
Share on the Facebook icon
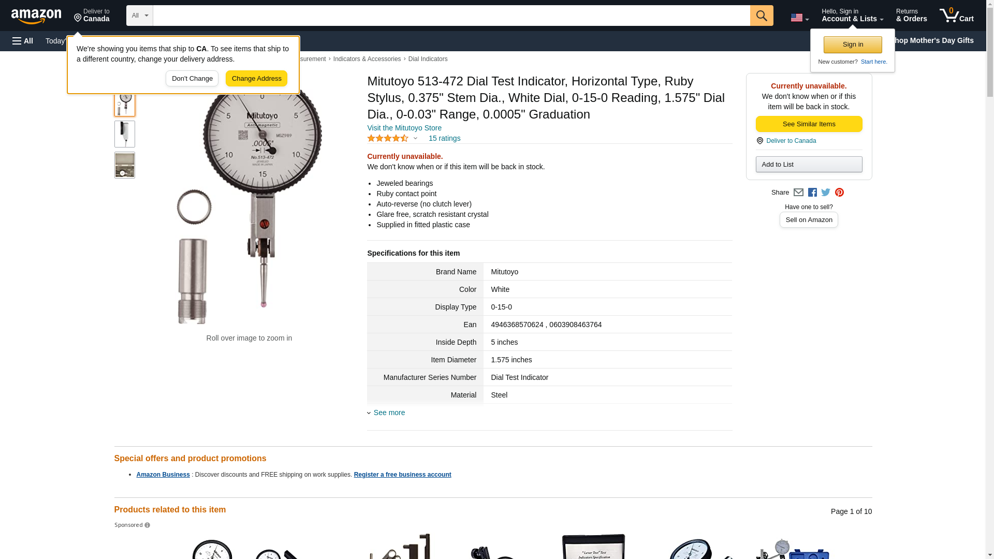[812, 193]
